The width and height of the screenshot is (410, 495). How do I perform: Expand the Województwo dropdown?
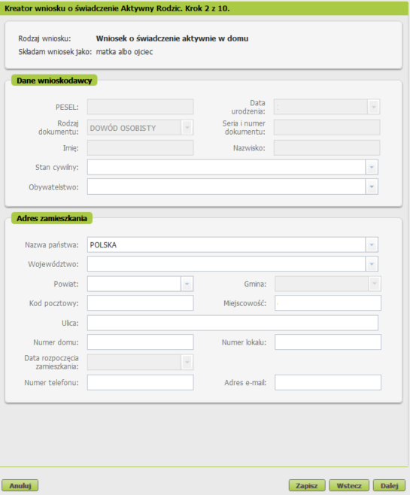point(372,264)
